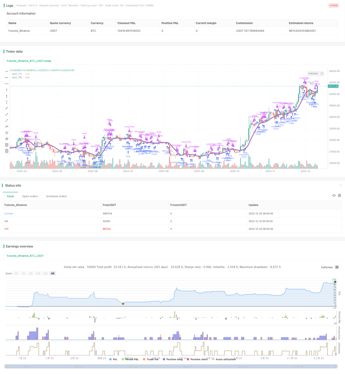Click the FullScreen button on earnings chart
Screen dimensions: 345x374
pos(327,267)
